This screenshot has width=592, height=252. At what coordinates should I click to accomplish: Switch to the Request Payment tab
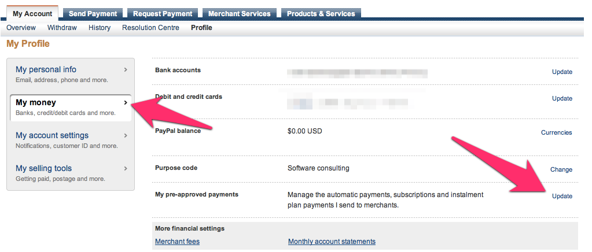163,13
